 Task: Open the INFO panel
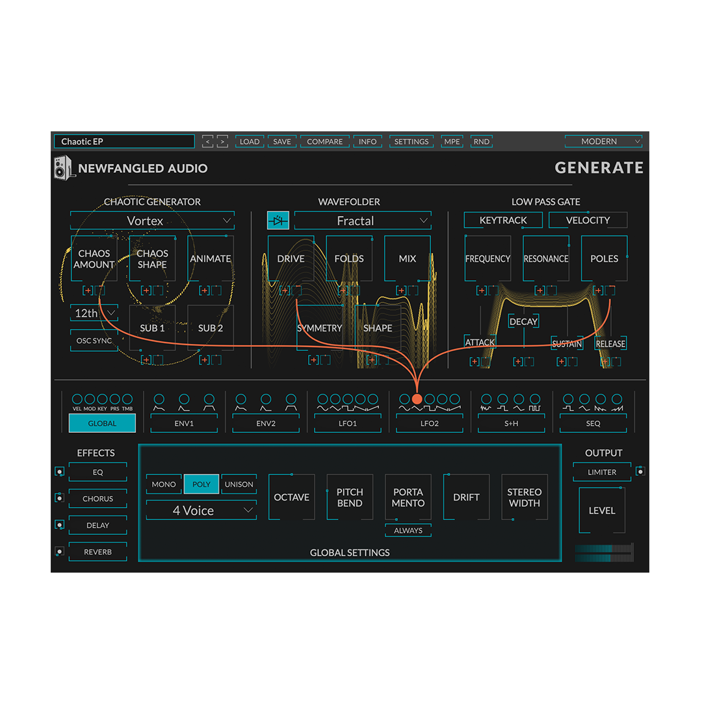point(367,142)
